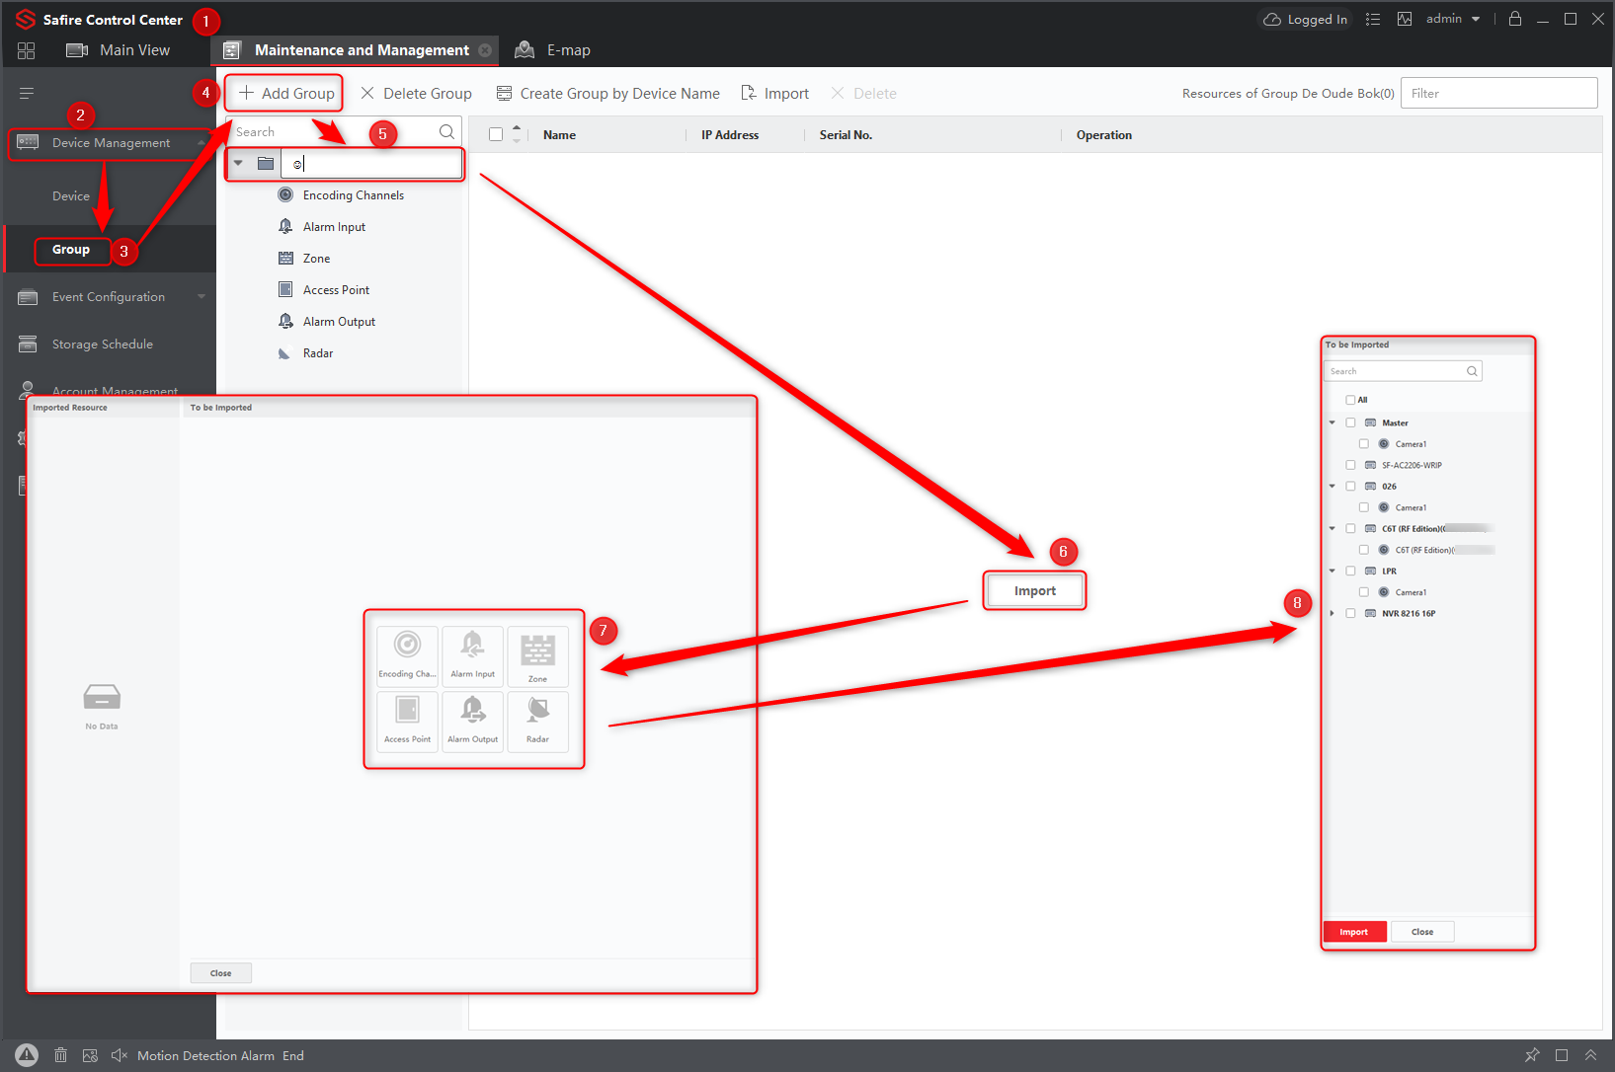The height and width of the screenshot is (1072, 1615).
Task: Collapse the new group tree arrow
Action: click(x=238, y=164)
